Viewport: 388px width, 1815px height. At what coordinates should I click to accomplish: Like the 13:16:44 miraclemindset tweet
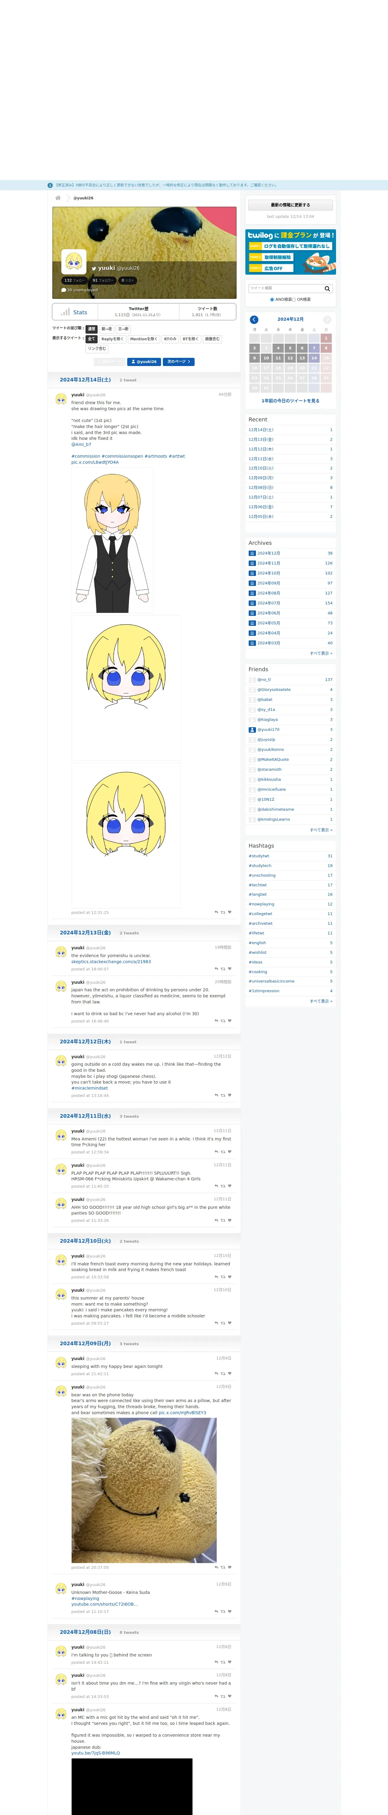point(230,1095)
